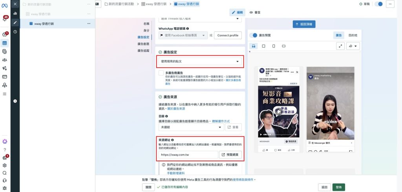Open settings gear icon in left sidebar

click(x=5, y=165)
